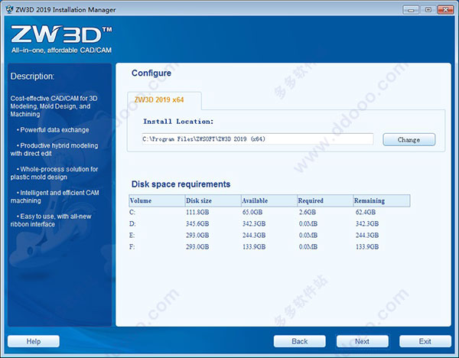
Task: Click the Install Location path field
Action: click(258, 139)
